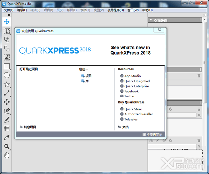Image resolution: width=209 pixels, height=174 pixels.
Task: Open the Quark DesignPad link
Action: (135, 81)
